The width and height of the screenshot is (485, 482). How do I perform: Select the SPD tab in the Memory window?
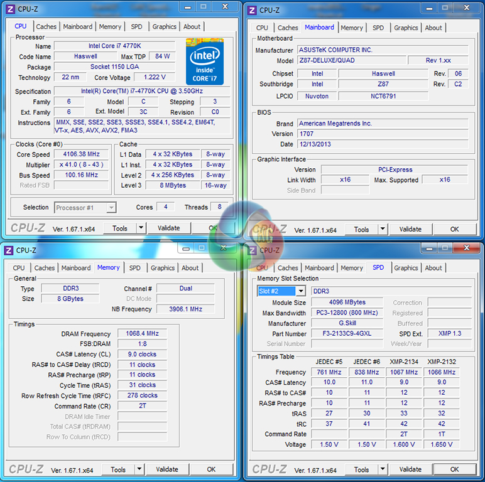pyautogui.click(x=135, y=268)
